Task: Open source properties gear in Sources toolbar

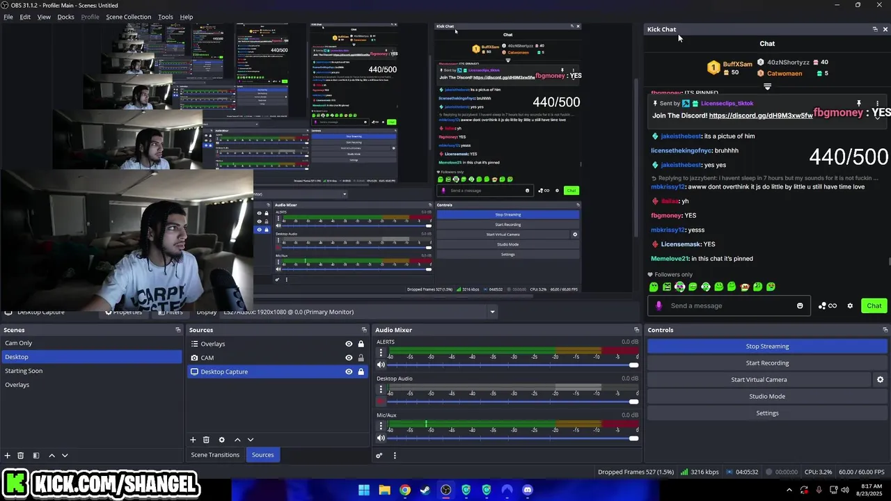Action: pos(221,440)
